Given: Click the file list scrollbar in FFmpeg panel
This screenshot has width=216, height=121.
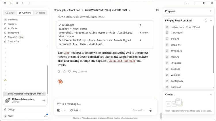Looking at the screenshot, I should point(213,49).
